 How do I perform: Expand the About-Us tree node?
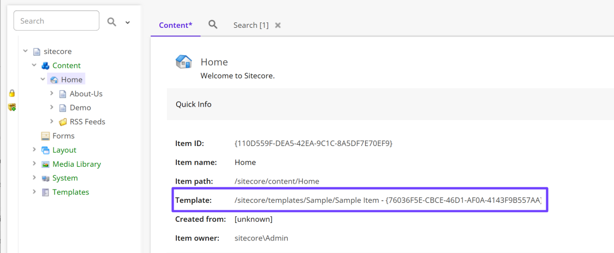click(x=52, y=93)
